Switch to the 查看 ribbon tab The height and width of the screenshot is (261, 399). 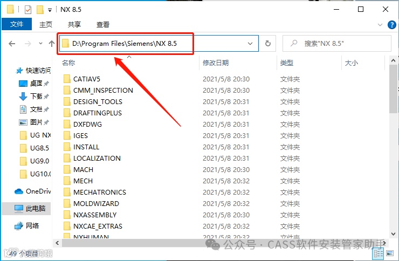[103, 24]
